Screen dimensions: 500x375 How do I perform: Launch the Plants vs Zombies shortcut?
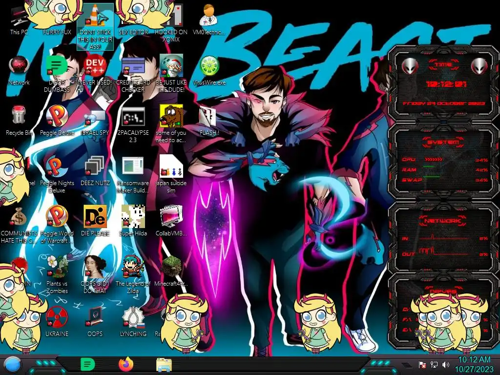57,275
